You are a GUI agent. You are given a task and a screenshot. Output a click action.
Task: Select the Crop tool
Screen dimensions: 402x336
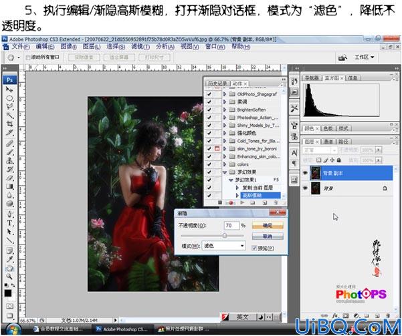[9, 124]
